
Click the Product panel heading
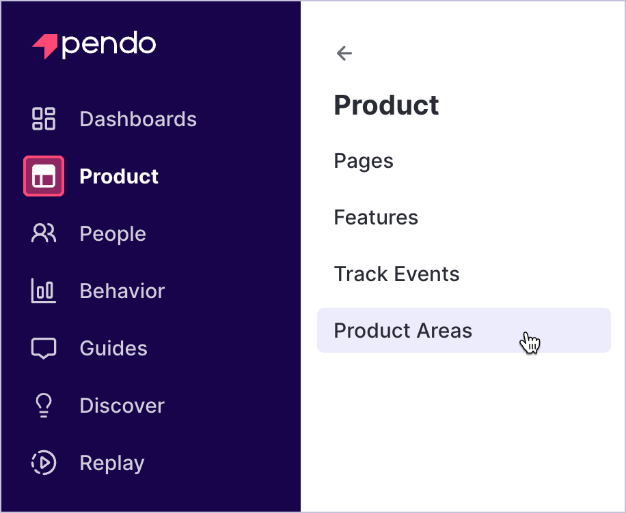(386, 105)
